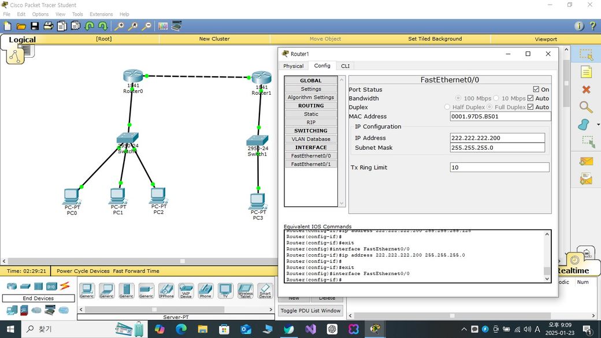The width and height of the screenshot is (601, 338).
Task: Open the Drawing Palette icon
Action: point(162,26)
